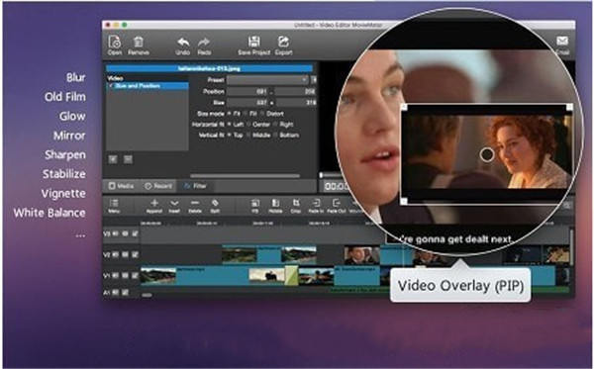The width and height of the screenshot is (594, 369).
Task: Toggle visibility eye on track V2
Action: point(125,254)
